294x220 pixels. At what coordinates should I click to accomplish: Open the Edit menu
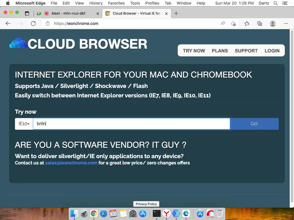[66, 3]
